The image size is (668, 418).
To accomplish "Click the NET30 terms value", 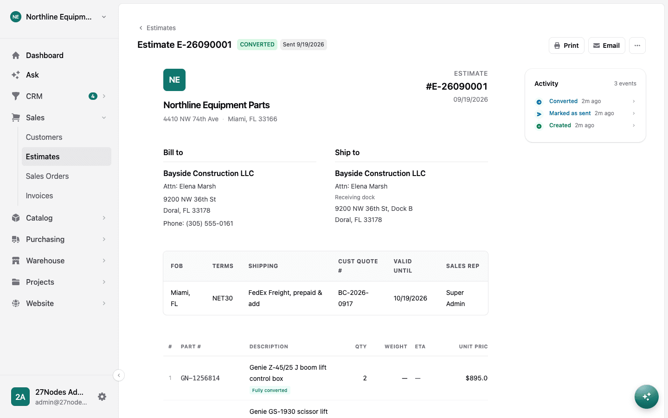I will pos(223,298).
